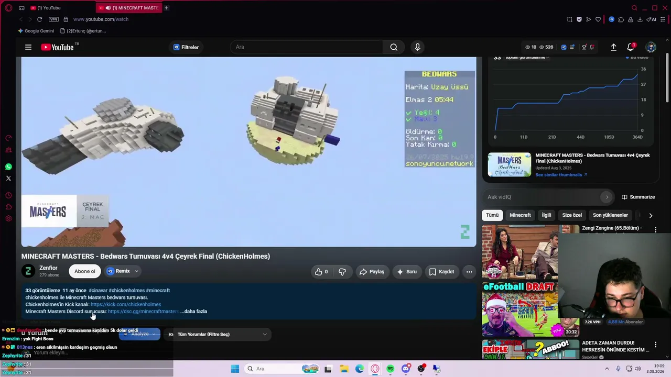Open more actions for the video
This screenshot has width=671, height=377.
469,272
